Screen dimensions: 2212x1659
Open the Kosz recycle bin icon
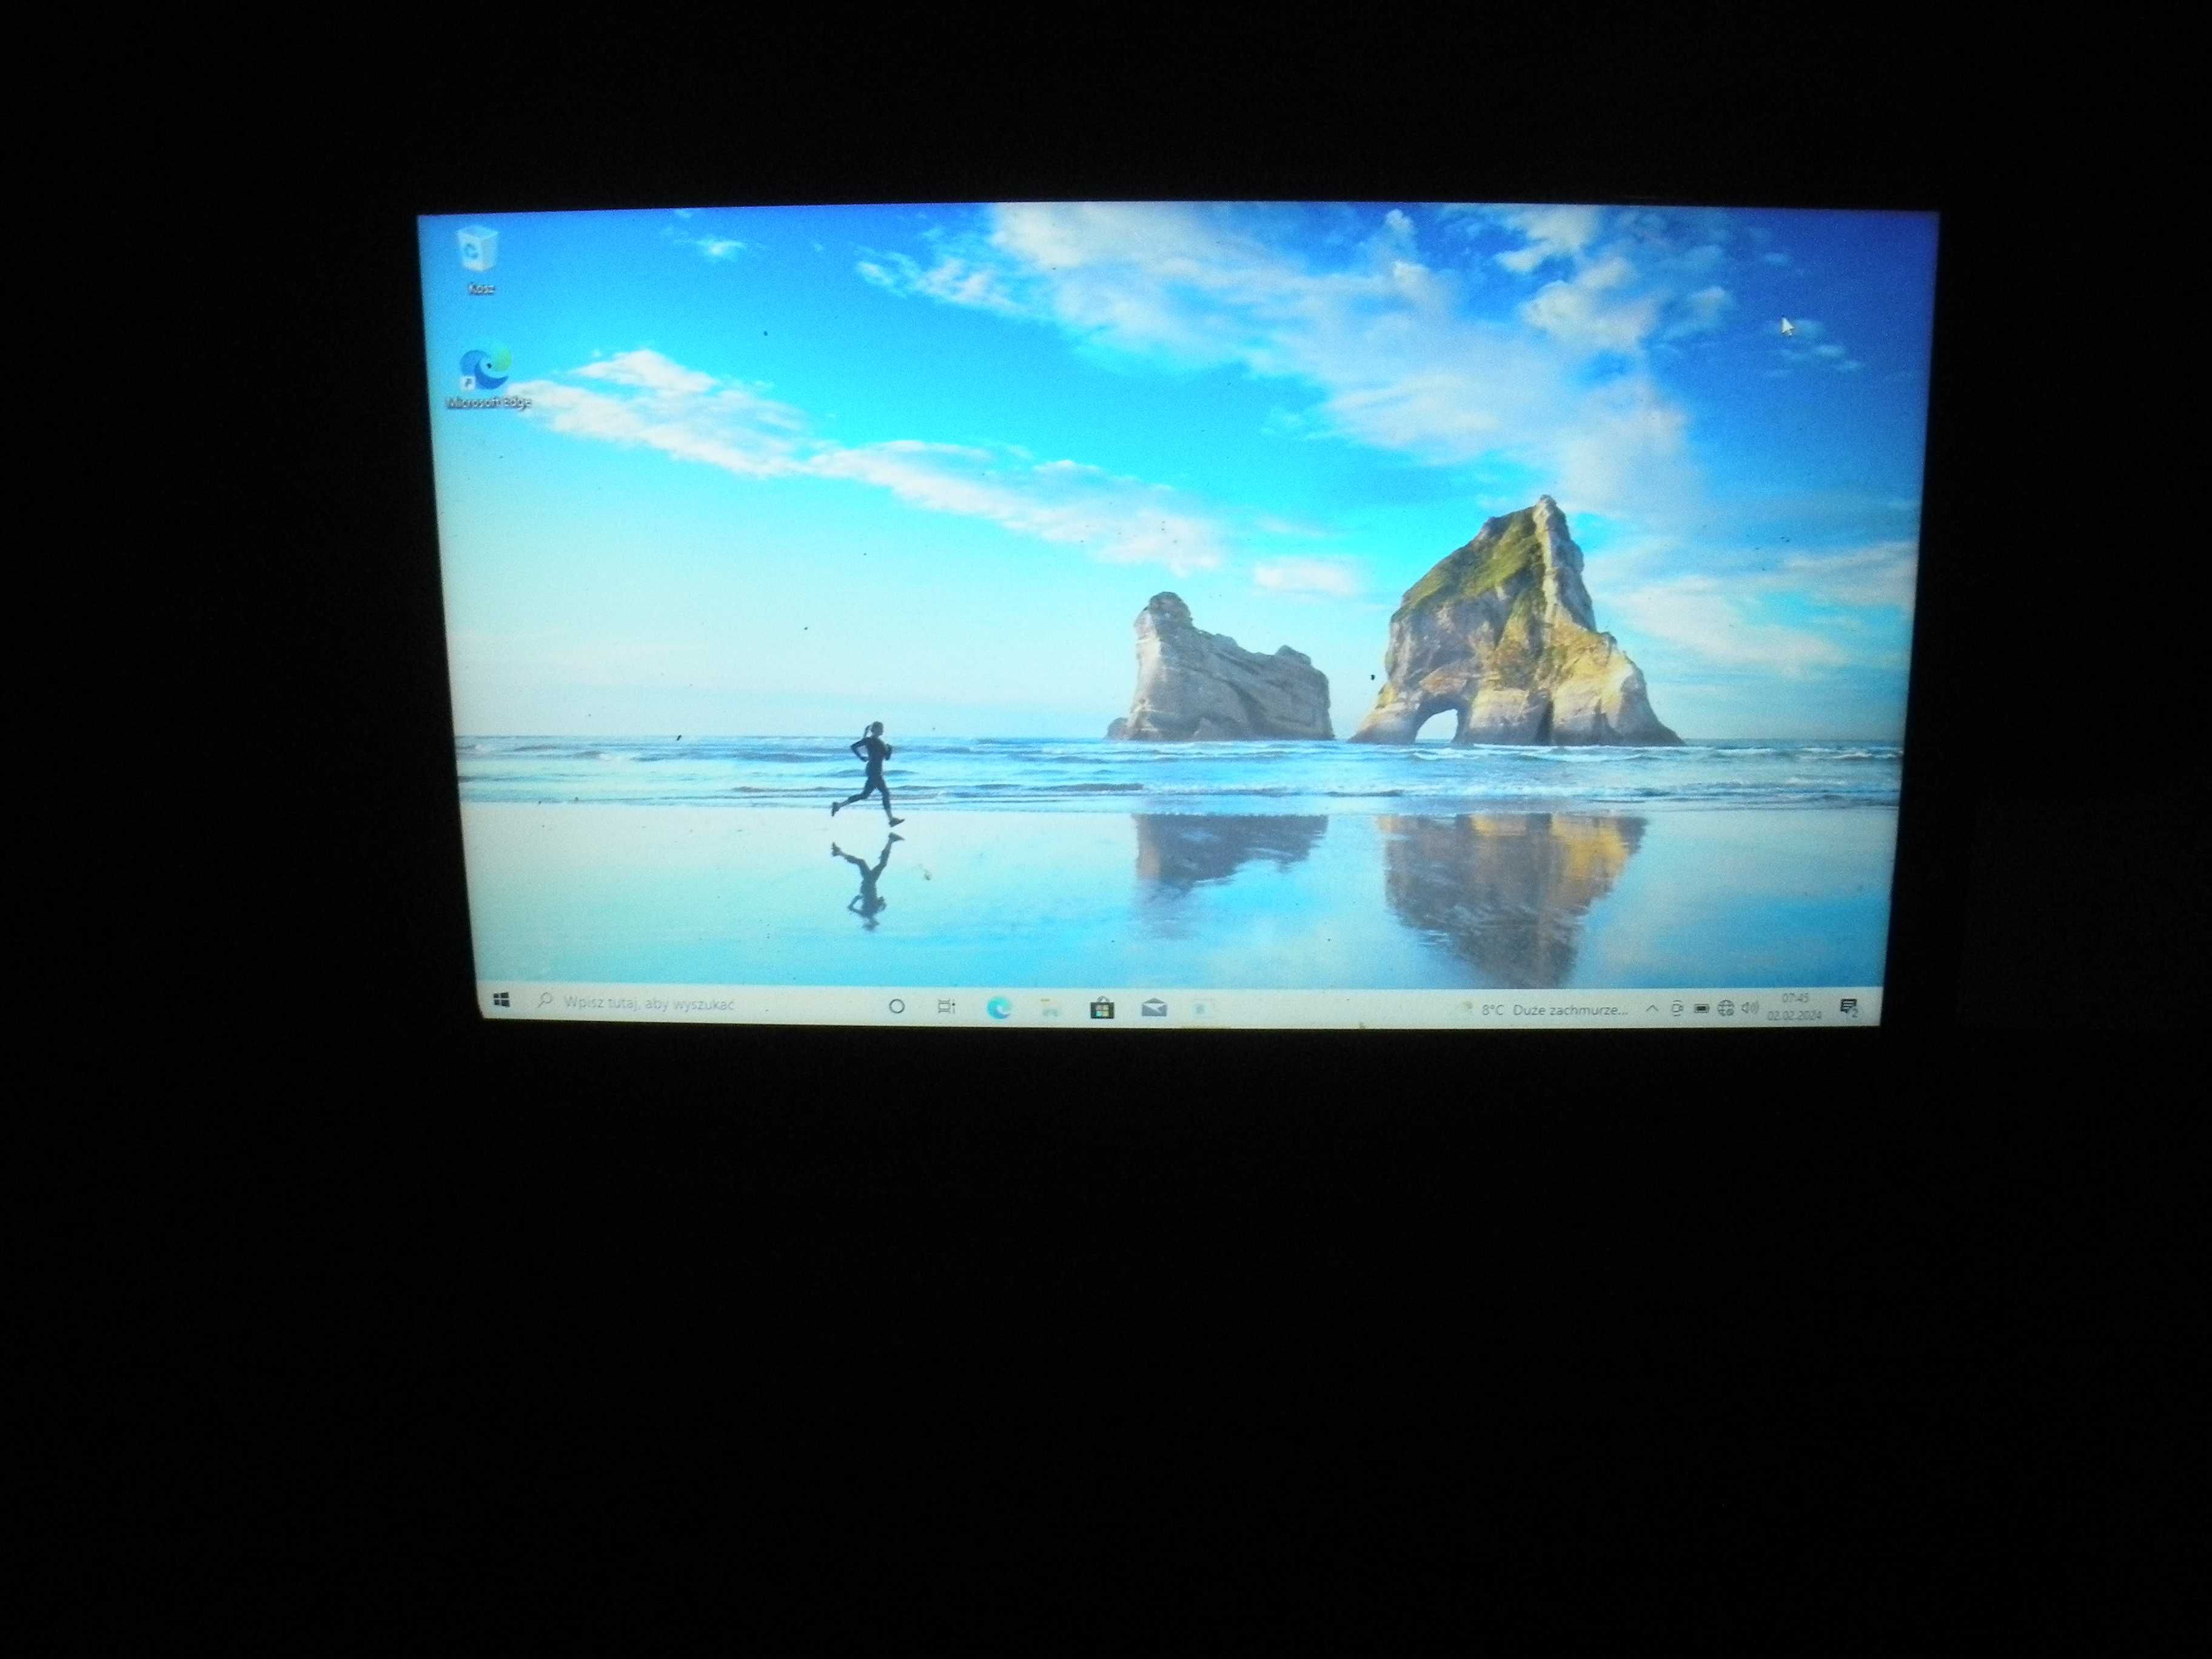point(479,260)
